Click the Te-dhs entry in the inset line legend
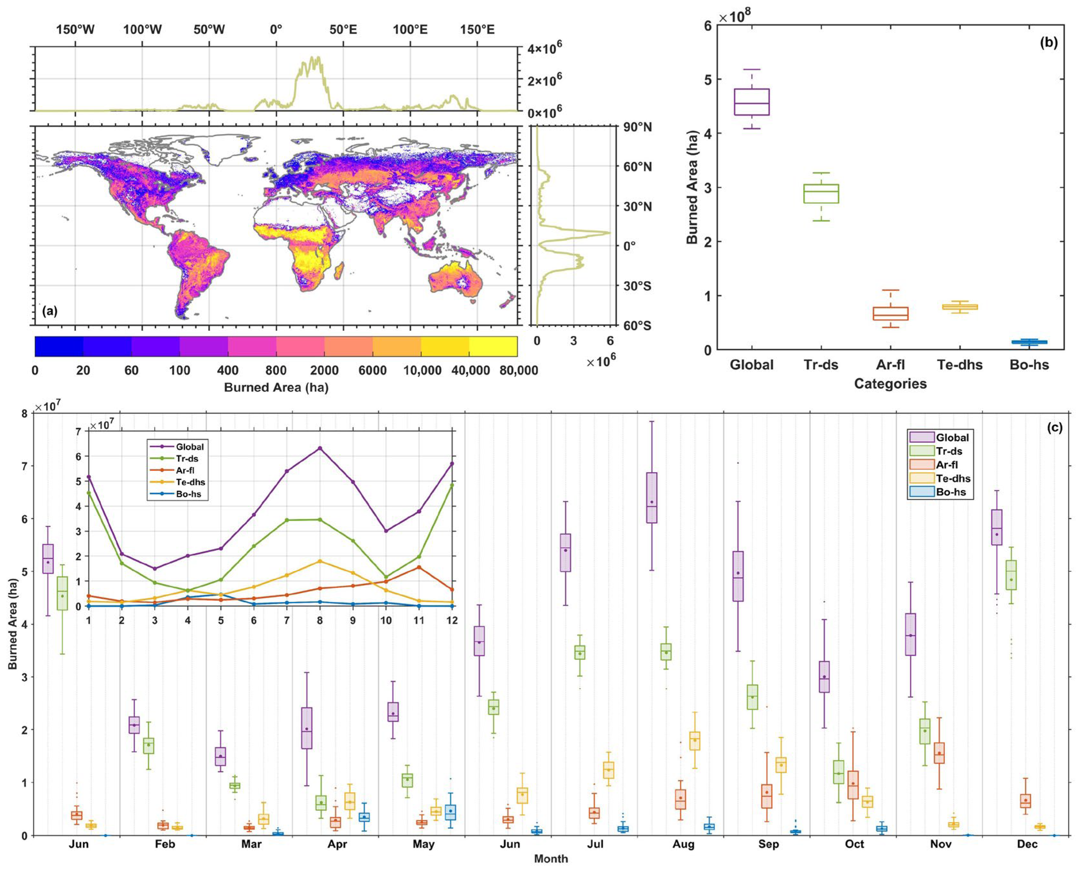1080x873 pixels. (x=177, y=482)
